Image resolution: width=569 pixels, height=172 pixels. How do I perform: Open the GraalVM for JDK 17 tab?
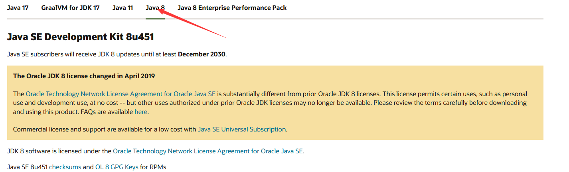point(70,8)
